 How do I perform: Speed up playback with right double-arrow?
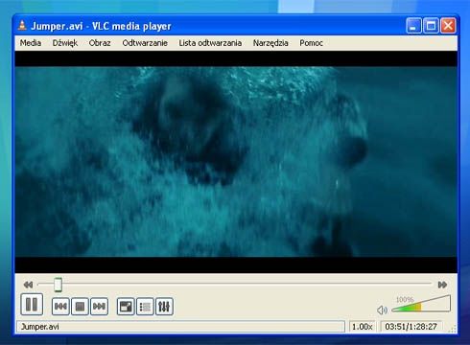442,285
